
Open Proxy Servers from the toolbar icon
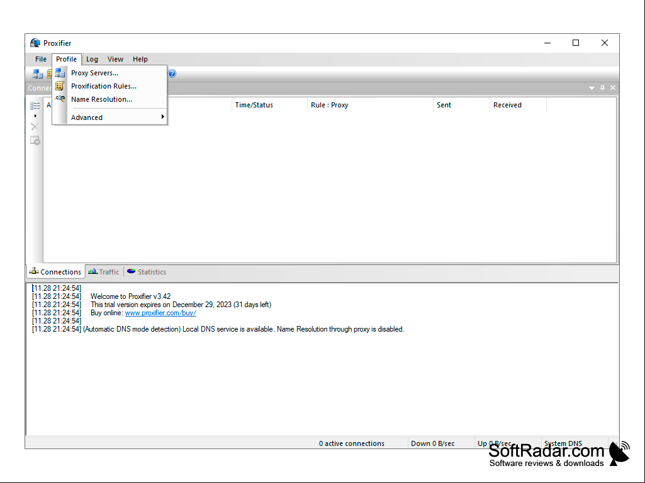click(37, 74)
